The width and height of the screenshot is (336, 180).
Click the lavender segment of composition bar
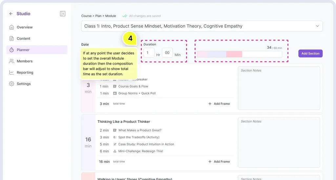pos(217,54)
